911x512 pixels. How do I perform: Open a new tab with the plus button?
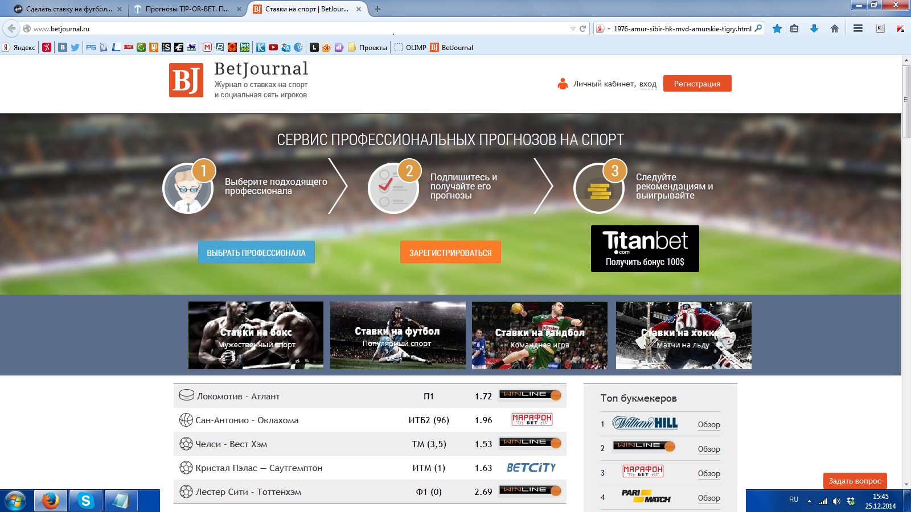[x=377, y=9]
